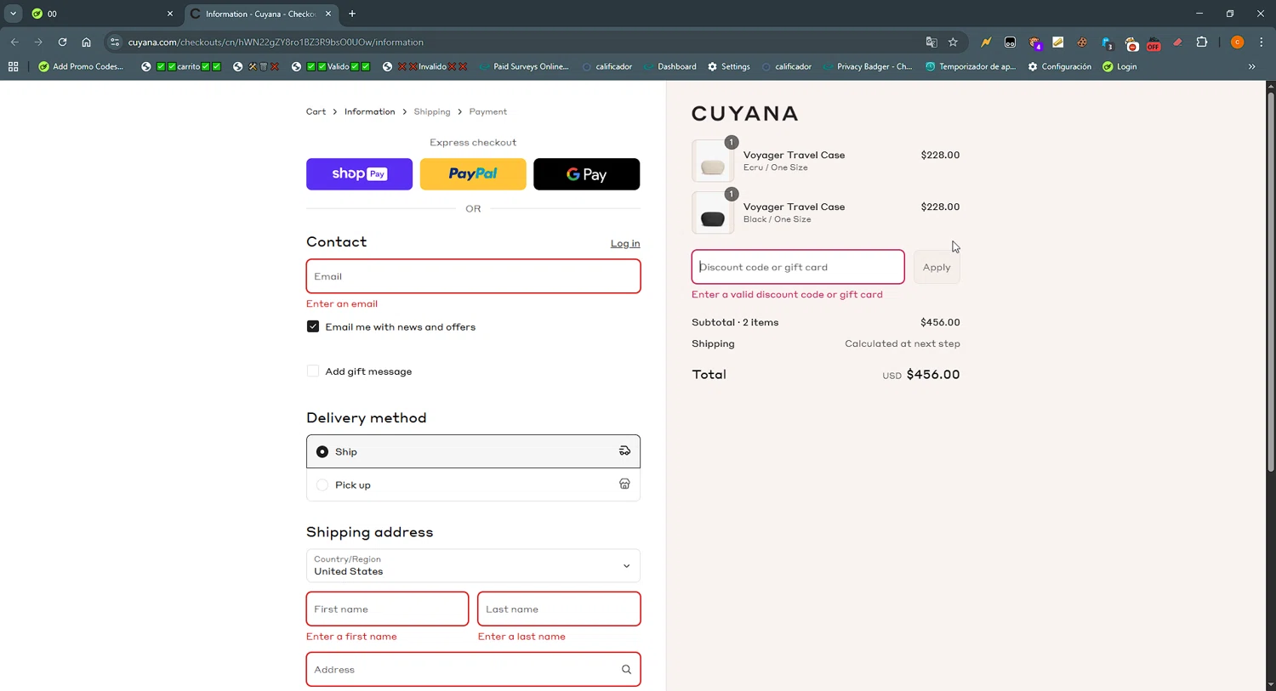Open the carrito bookmark
Screen dimensions: 1276x691
(x=181, y=66)
